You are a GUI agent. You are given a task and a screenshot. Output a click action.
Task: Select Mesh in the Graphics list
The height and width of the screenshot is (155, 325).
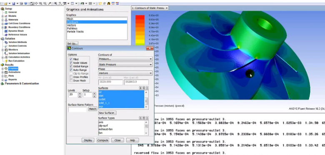click(x=97, y=19)
